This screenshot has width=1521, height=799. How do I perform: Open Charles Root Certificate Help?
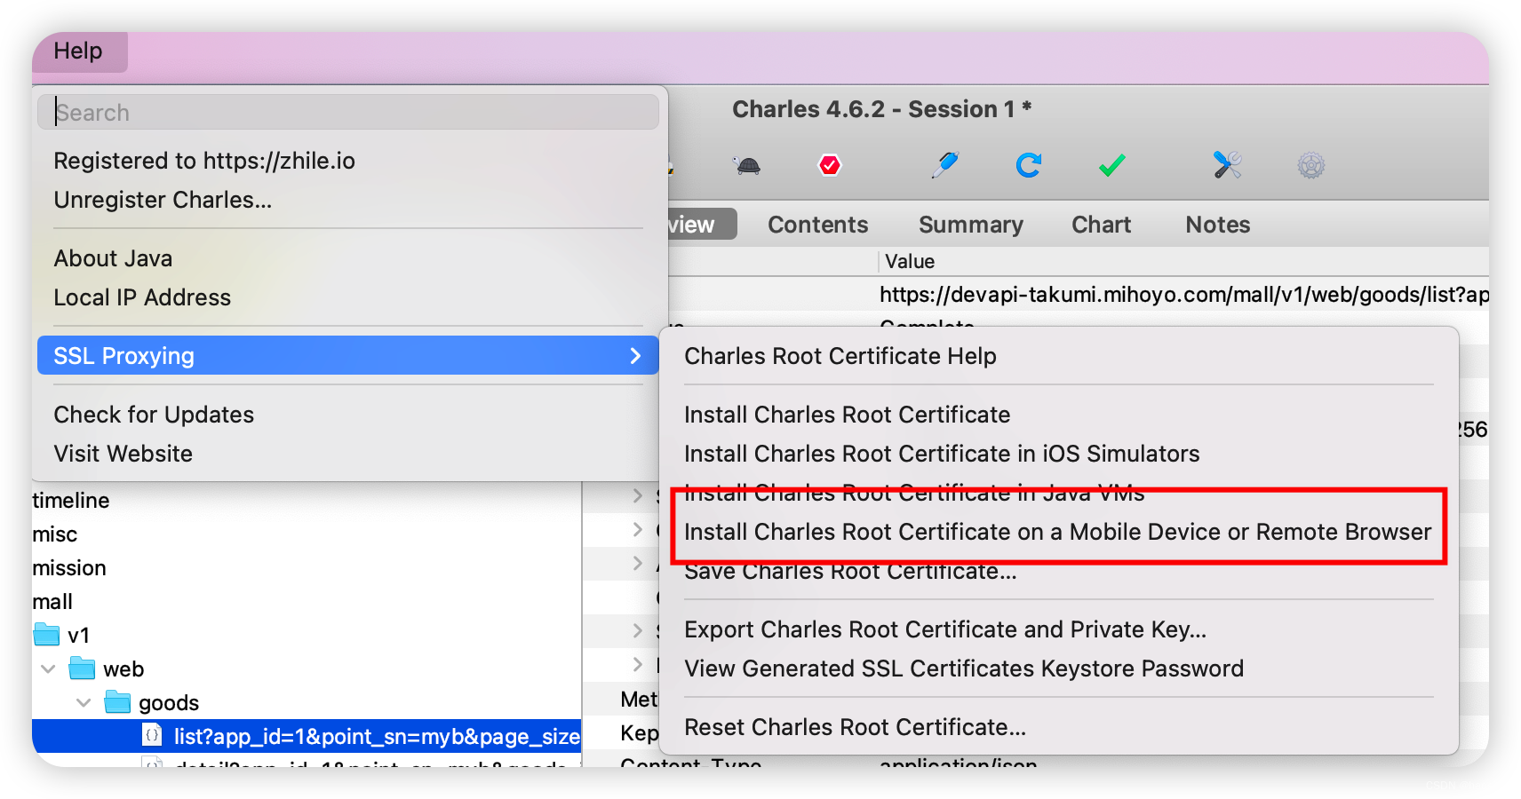pyautogui.click(x=840, y=356)
